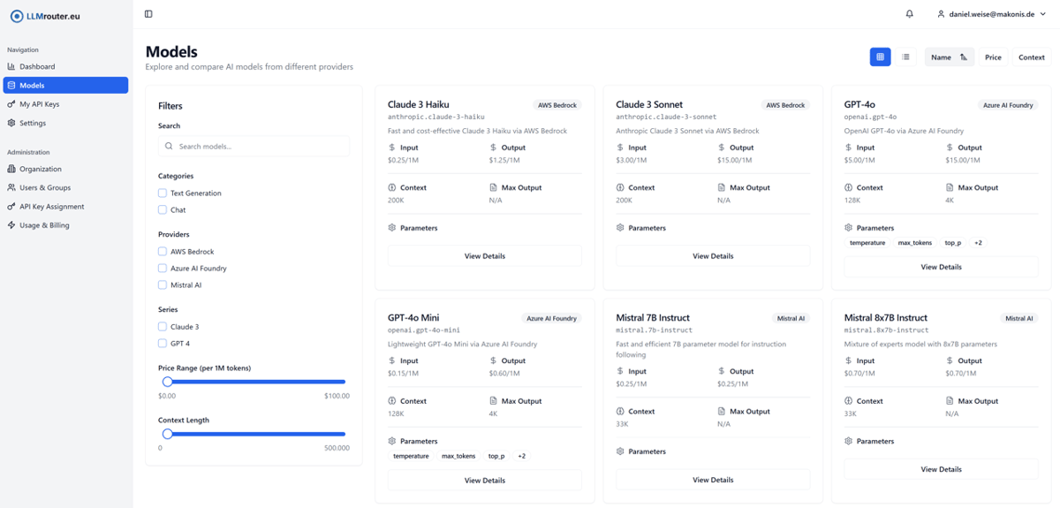Click the temperature tag on GPT-4o card

[x=867, y=243]
